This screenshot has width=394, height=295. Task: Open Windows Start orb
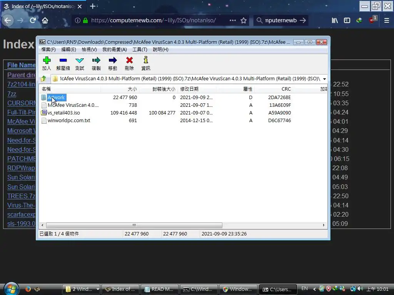coord(11,288)
